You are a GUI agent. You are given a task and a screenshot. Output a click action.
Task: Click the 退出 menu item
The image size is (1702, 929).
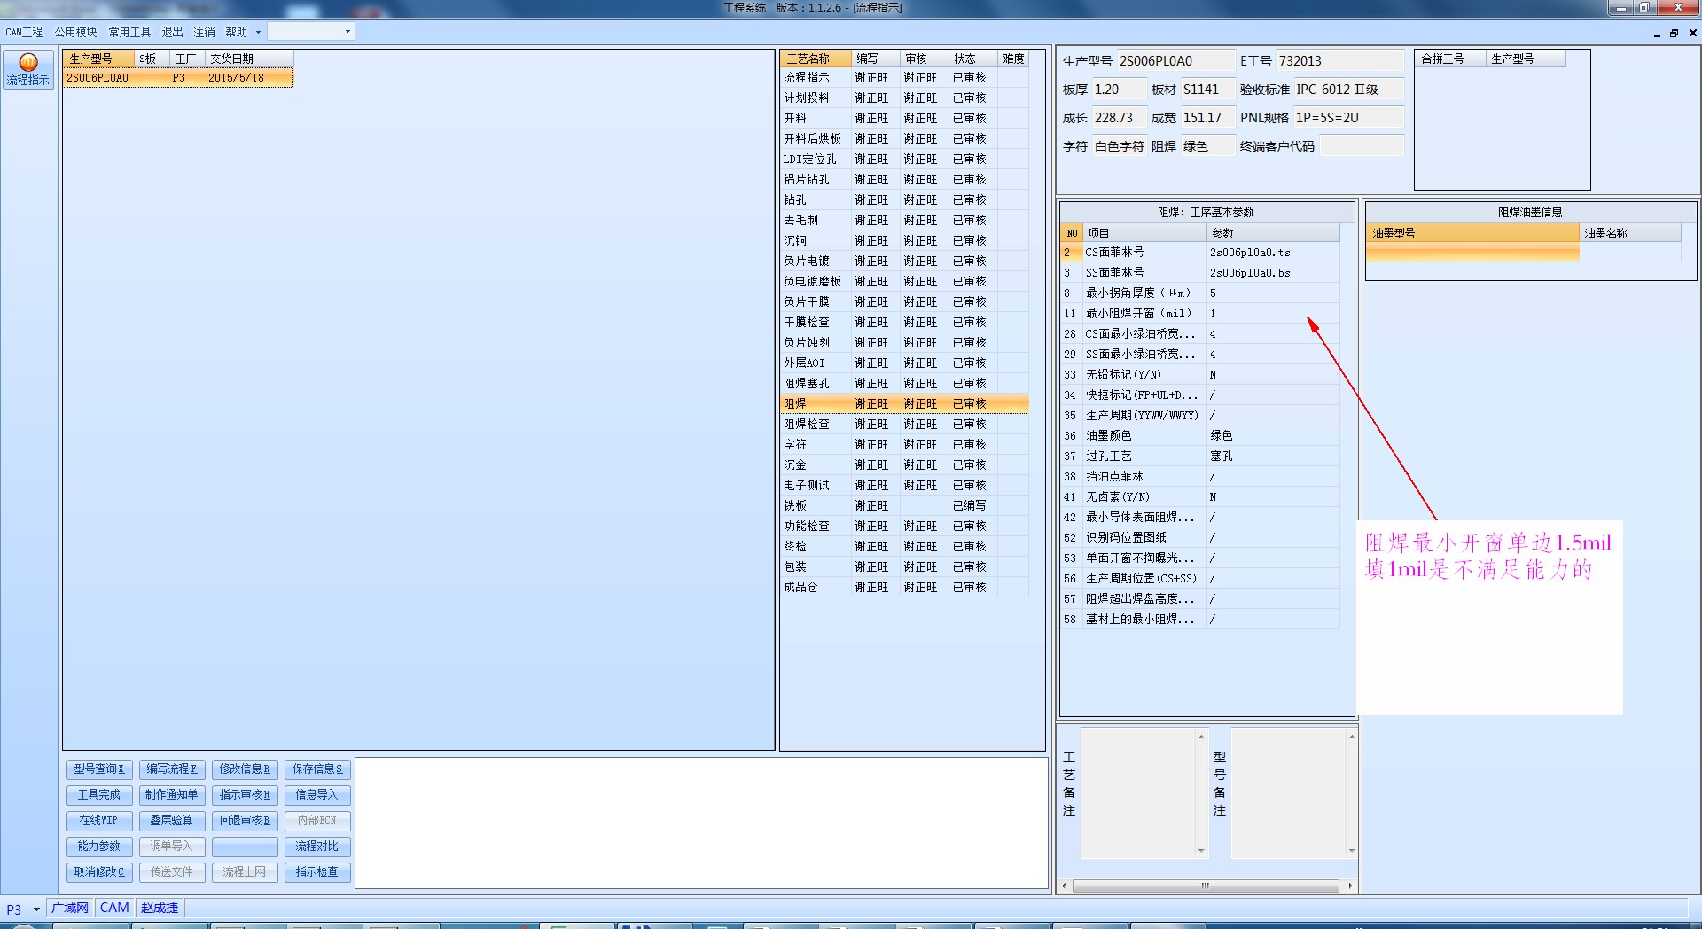point(172,32)
